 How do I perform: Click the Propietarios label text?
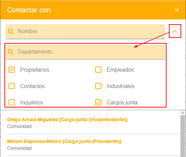(34, 70)
